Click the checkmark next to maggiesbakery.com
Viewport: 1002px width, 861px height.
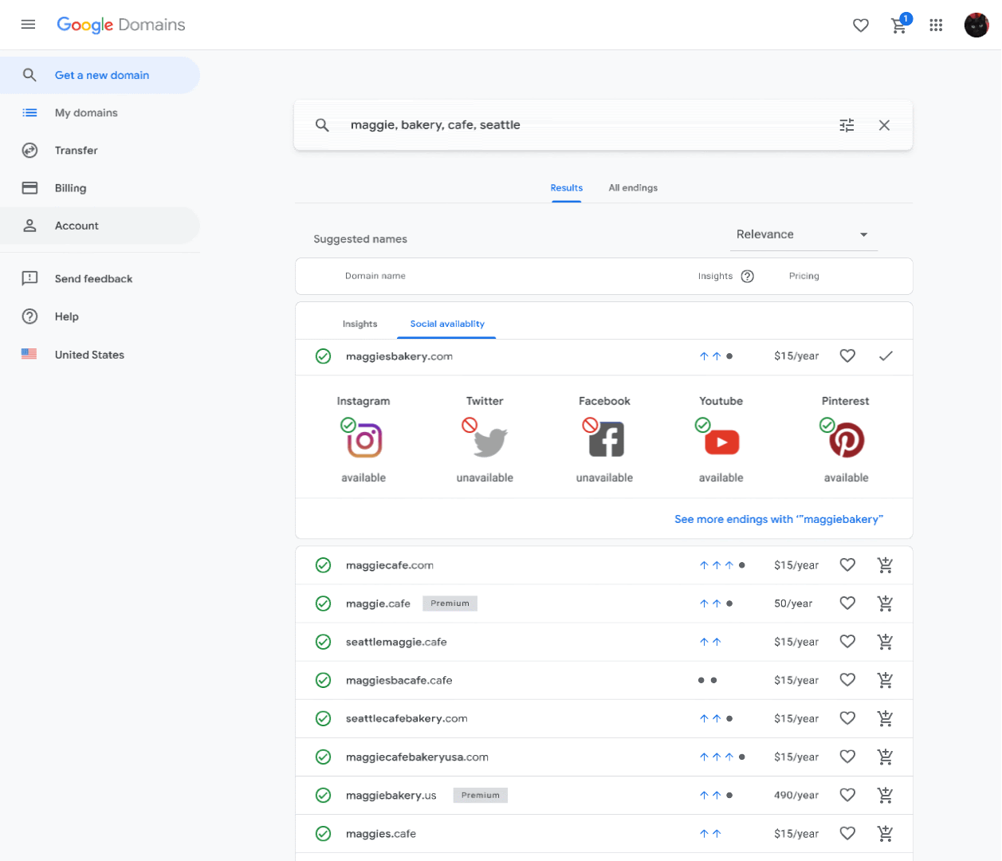[x=886, y=356]
